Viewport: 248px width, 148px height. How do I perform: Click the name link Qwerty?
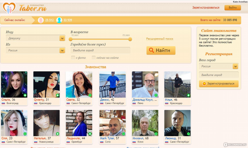tap(39, 100)
